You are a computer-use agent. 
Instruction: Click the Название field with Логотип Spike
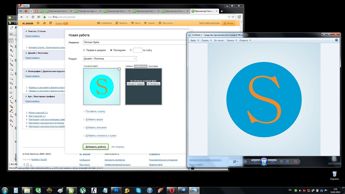[x=135, y=42]
